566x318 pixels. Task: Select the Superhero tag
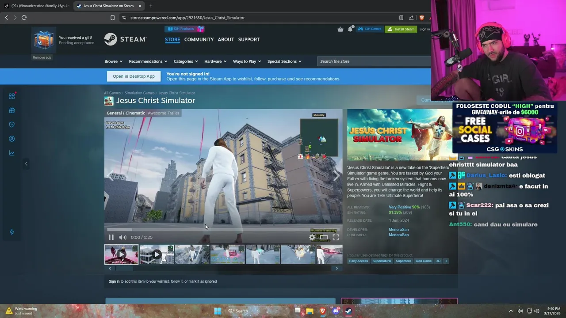(403, 261)
